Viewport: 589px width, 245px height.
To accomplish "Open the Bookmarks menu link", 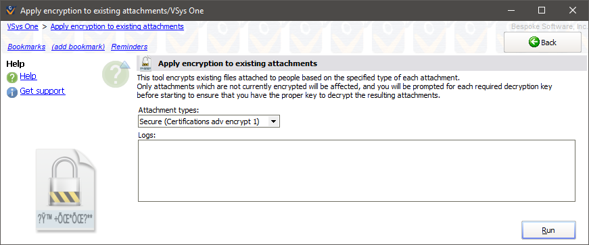I will tap(26, 47).
